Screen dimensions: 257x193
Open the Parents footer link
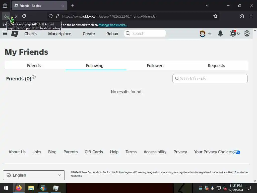[71, 152]
